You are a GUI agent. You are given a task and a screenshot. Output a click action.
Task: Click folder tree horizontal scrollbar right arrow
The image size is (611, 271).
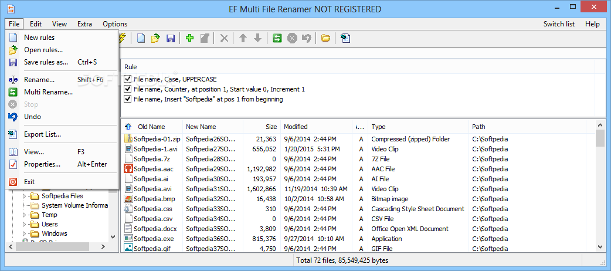(x=103, y=246)
